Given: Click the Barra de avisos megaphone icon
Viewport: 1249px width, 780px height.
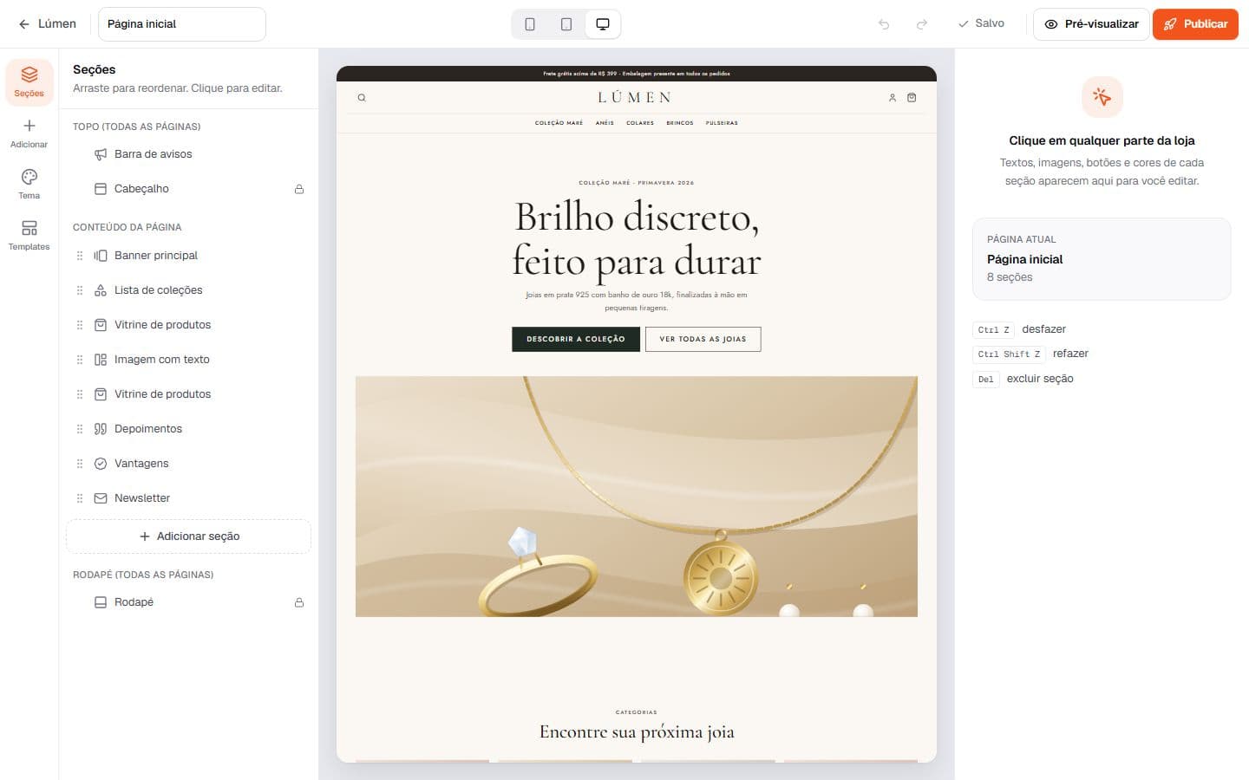Looking at the screenshot, I should pos(101,154).
